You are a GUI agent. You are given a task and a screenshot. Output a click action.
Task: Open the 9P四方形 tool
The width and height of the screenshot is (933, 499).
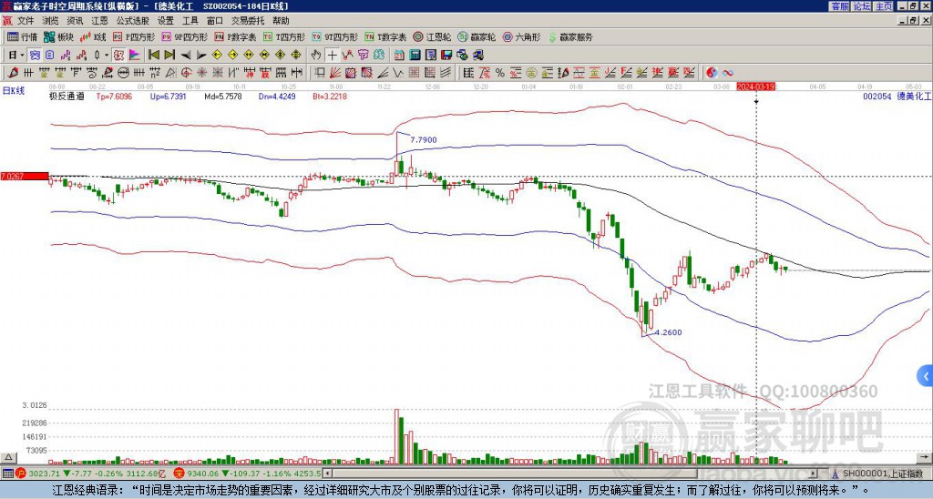(x=184, y=36)
